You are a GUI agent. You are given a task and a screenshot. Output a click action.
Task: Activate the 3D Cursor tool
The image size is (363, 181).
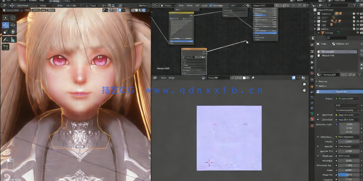pyautogui.click(x=13, y=18)
